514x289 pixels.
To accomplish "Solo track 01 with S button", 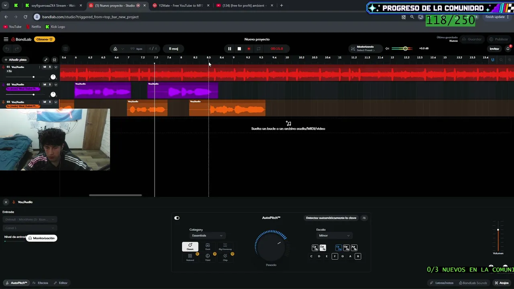I will coord(50,67).
